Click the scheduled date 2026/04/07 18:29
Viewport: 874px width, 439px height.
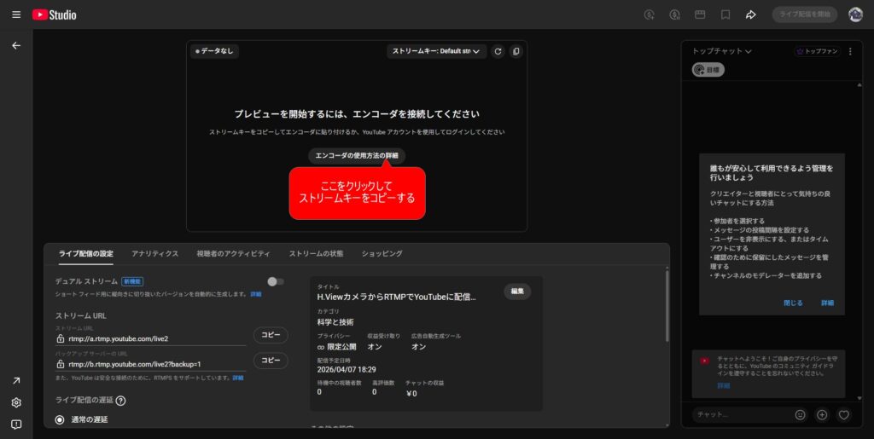click(347, 369)
